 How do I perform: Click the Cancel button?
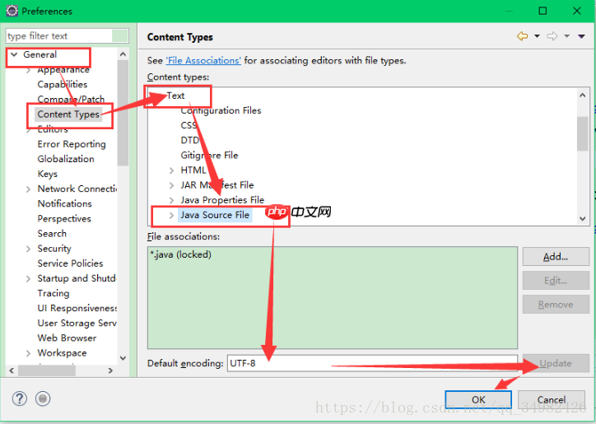(552, 399)
